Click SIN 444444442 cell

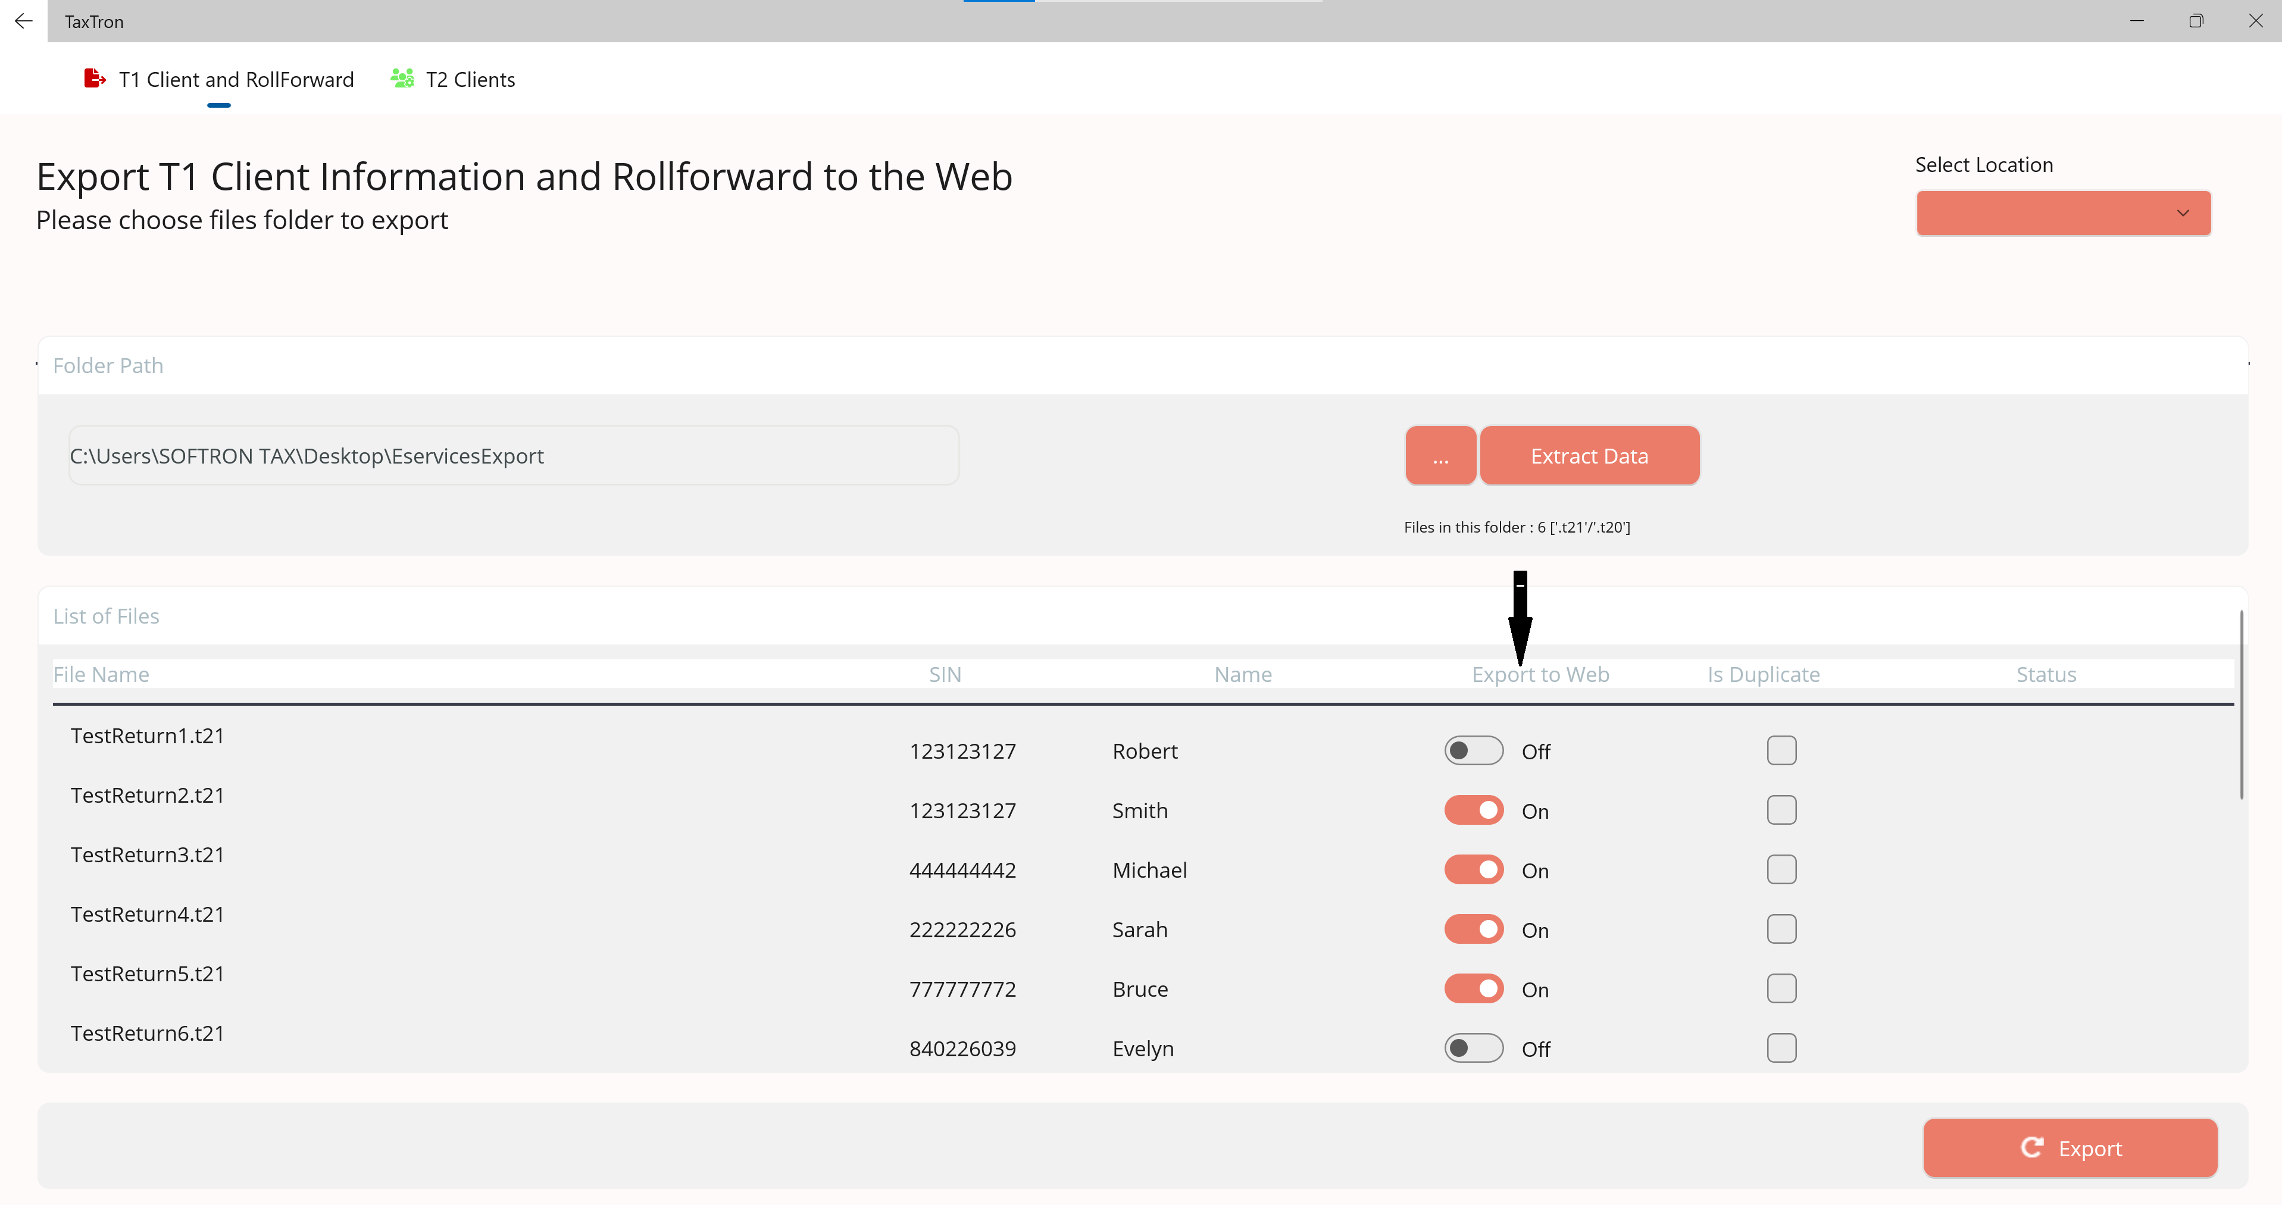tap(963, 871)
